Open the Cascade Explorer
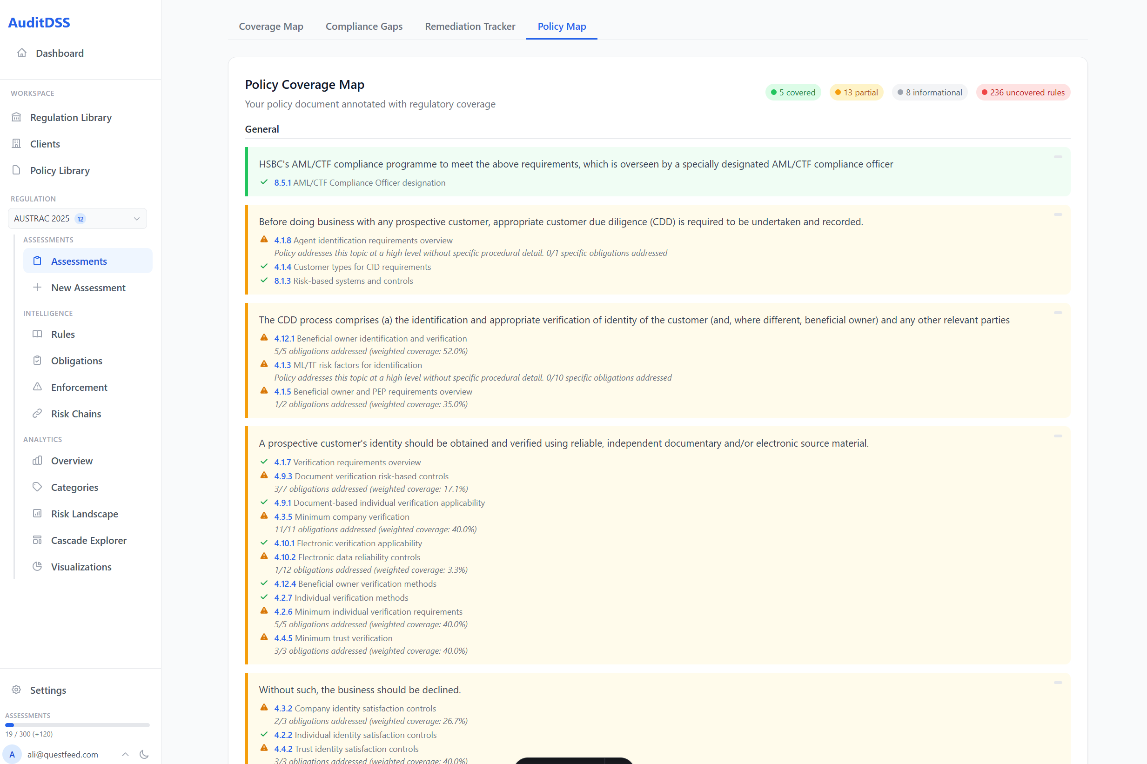The image size is (1147, 764). point(88,540)
